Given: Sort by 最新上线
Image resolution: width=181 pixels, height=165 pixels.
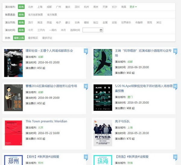Looking at the screenshot, I should point(19,38).
